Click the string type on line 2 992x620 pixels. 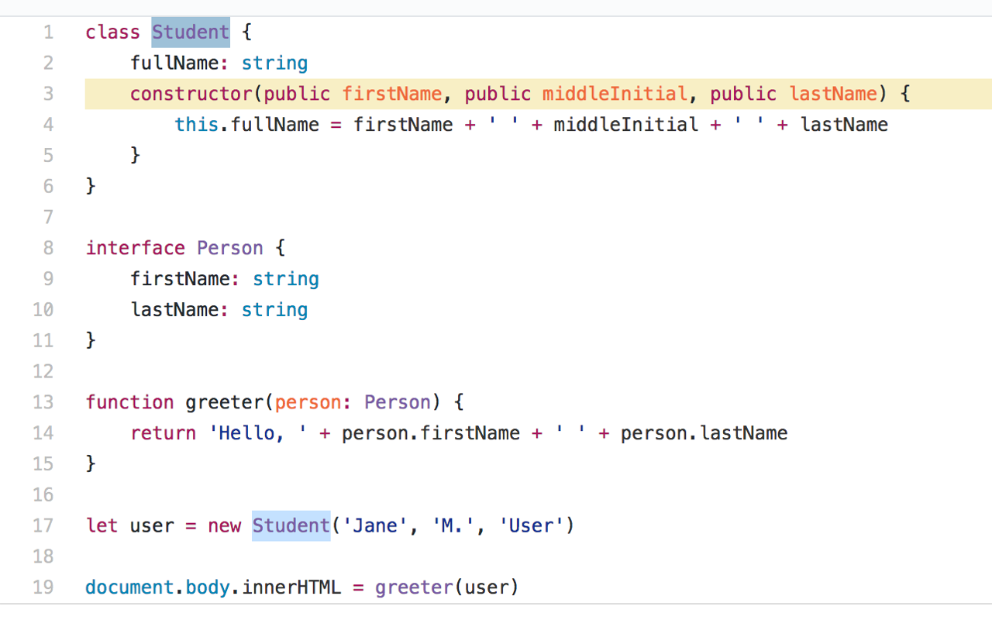(x=275, y=64)
